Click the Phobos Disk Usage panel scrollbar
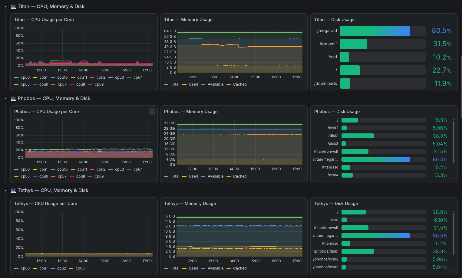The width and height of the screenshot is (462, 278). (x=454, y=142)
